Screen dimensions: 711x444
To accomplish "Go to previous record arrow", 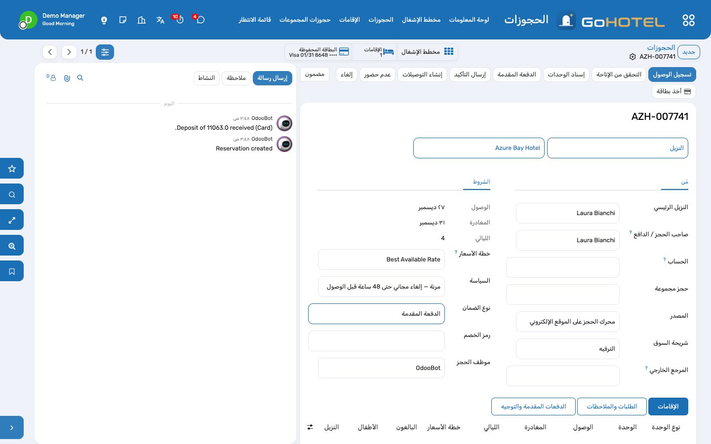I will tap(50, 52).
